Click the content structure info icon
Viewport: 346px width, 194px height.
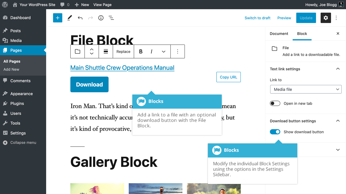[x=101, y=18]
